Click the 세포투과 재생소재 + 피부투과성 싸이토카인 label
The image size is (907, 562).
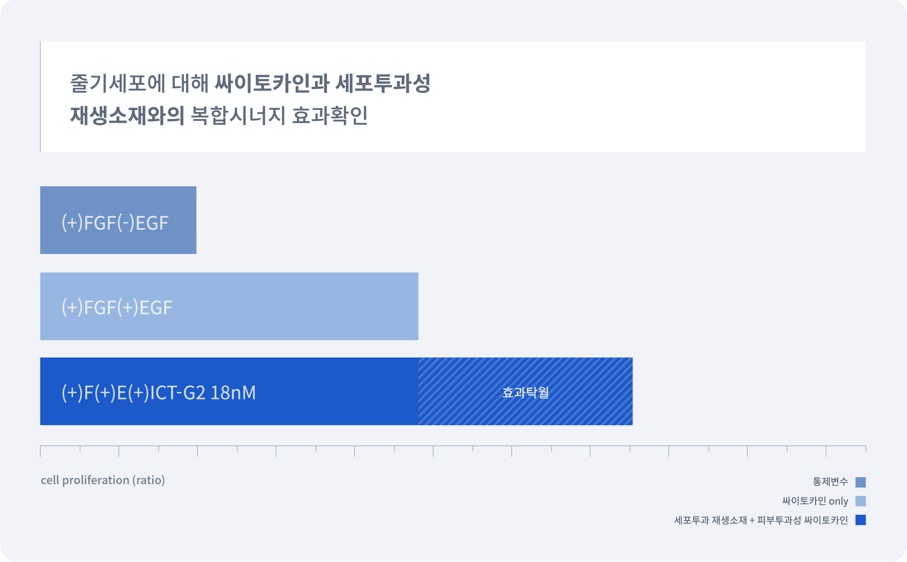tap(761, 520)
